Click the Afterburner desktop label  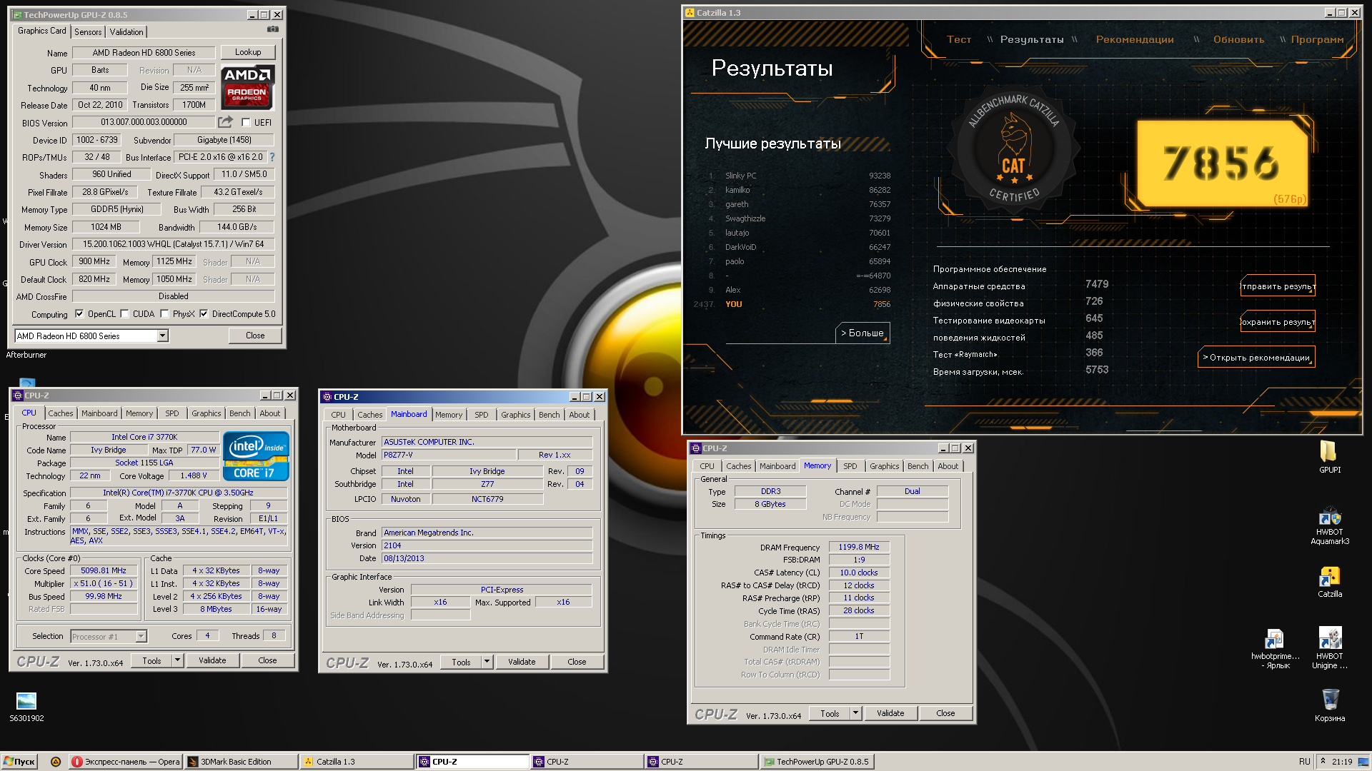(26, 355)
